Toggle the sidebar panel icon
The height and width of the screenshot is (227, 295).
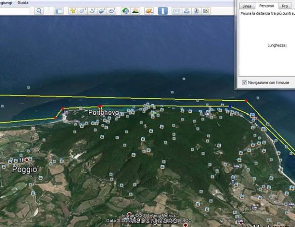click(58, 11)
